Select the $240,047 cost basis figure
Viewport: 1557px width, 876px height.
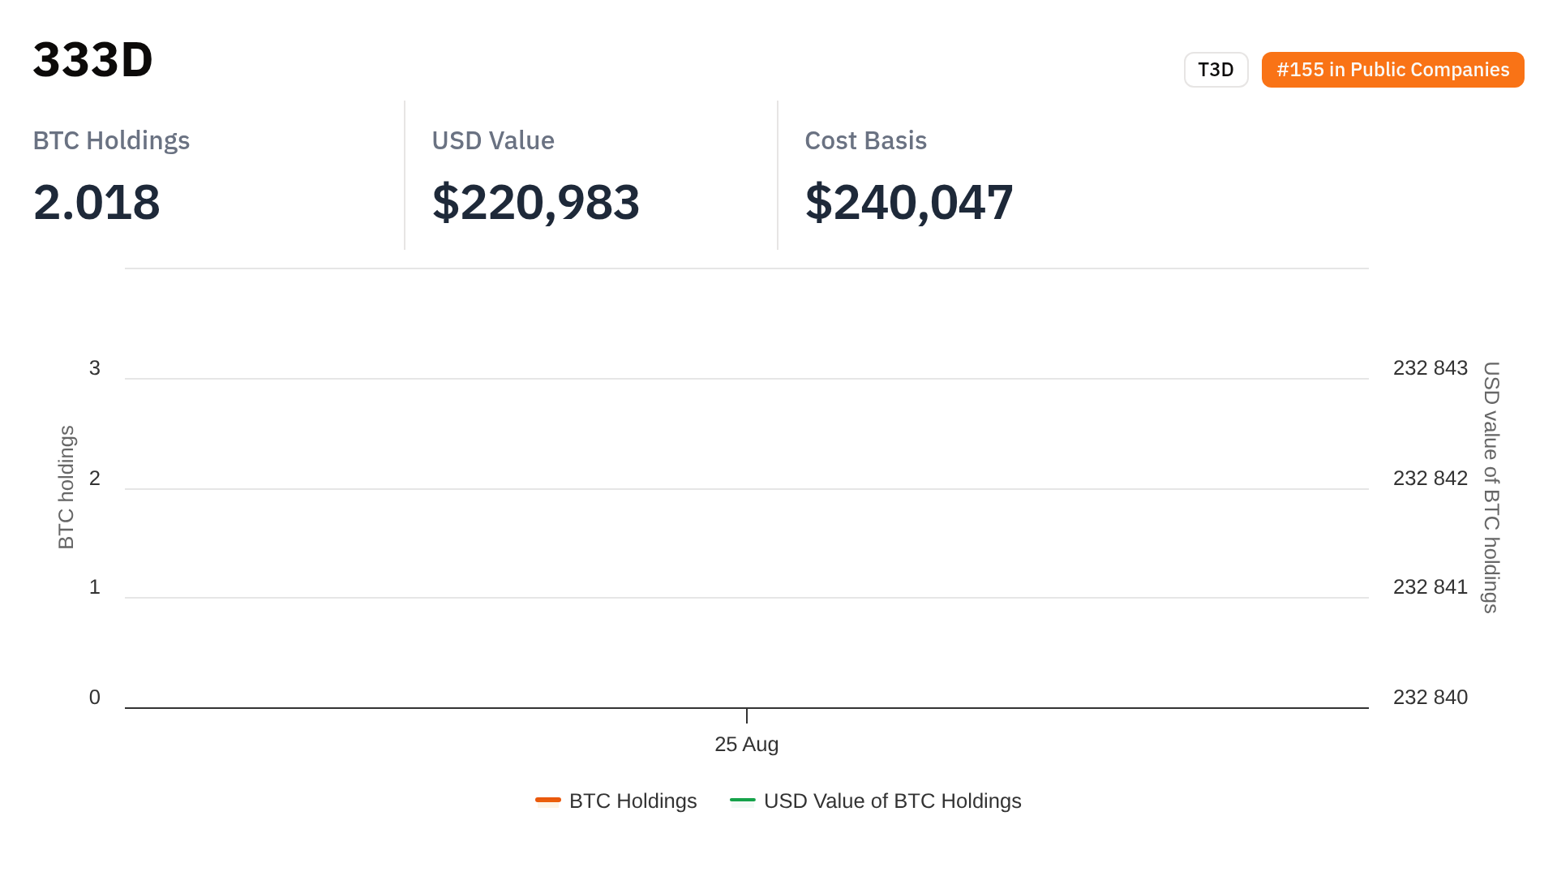tap(909, 202)
